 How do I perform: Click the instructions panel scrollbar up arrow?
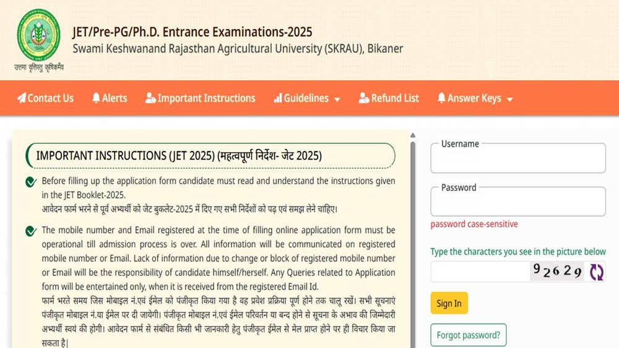[412, 135]
